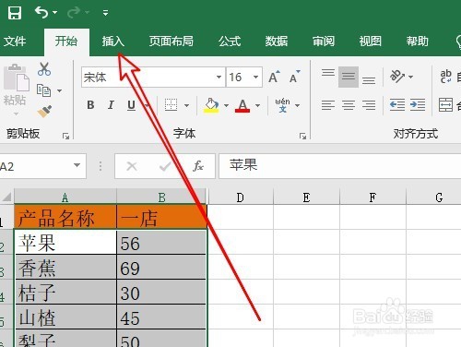Open the undo history dropdown arrow

click(55, 13)
